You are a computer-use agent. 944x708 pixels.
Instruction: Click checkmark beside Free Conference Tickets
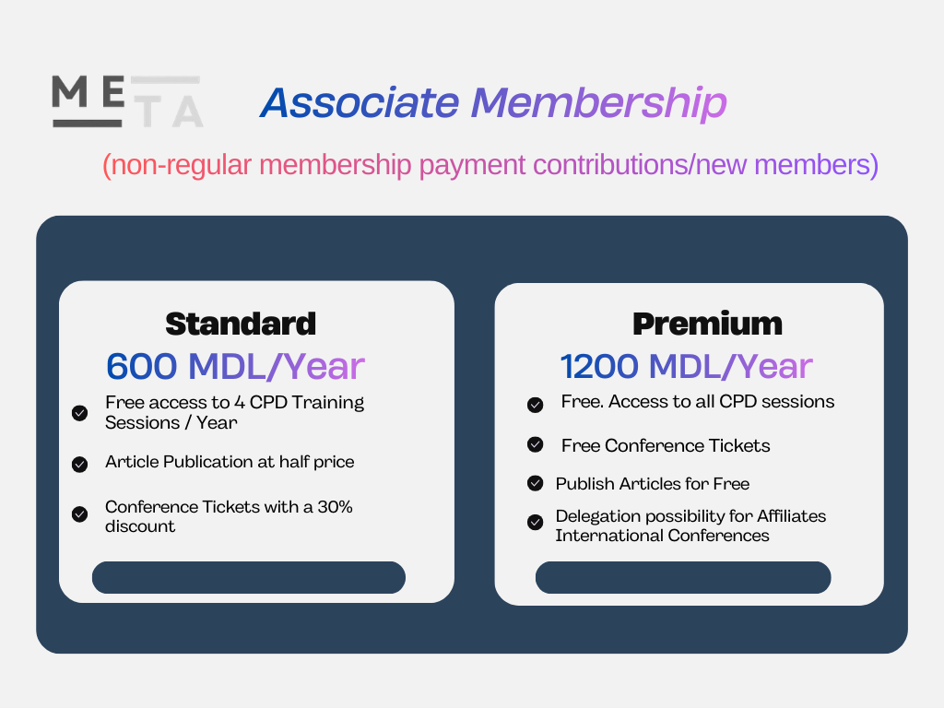pyautogui.click(x=535, y=444)
